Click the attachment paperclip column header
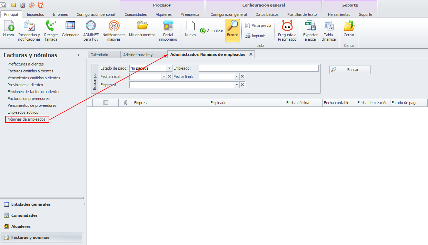Image resolution: width=428 pixels, height=245 pixels. (126, 103)
